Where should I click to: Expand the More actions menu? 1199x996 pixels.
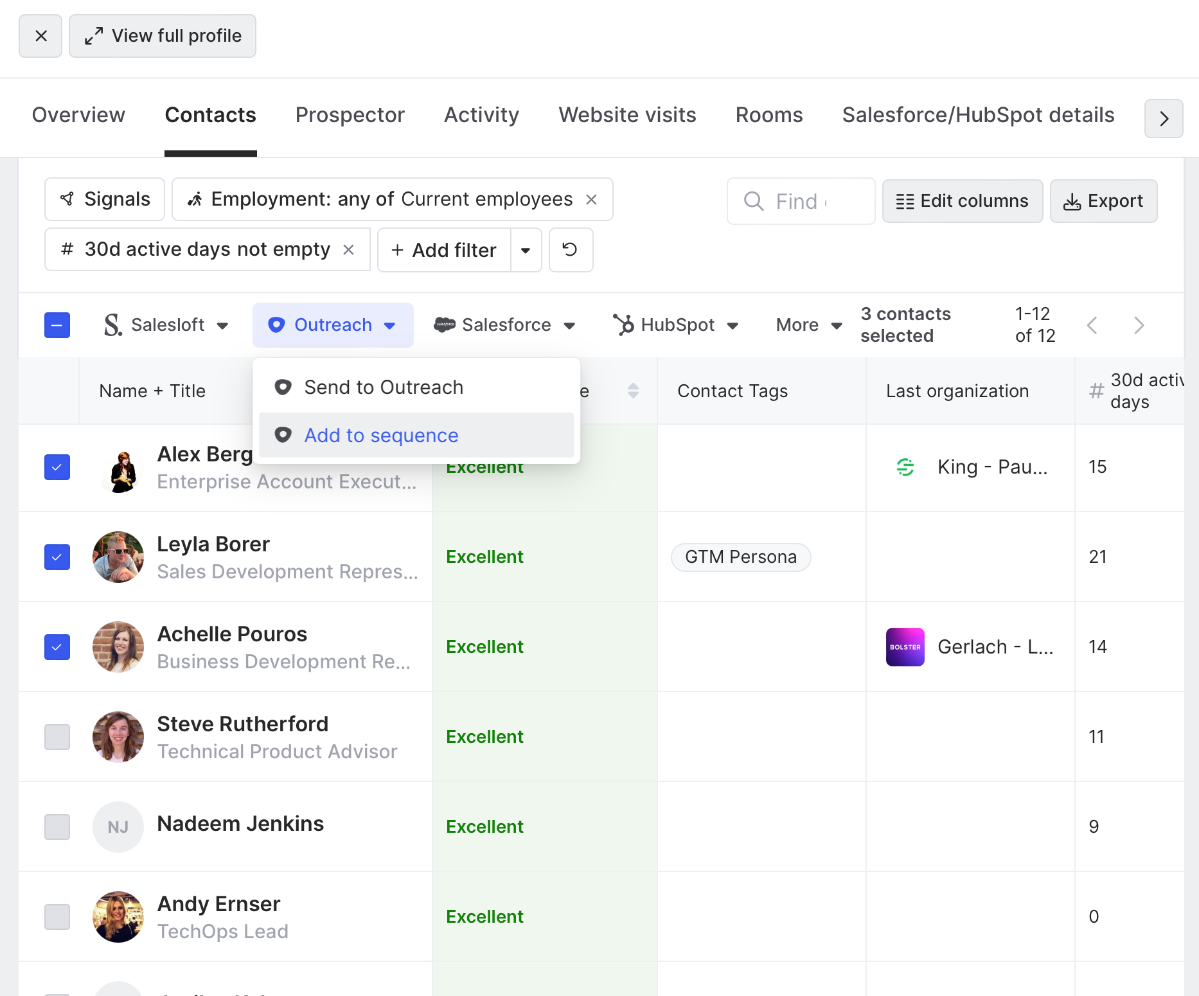pos(809,325)
